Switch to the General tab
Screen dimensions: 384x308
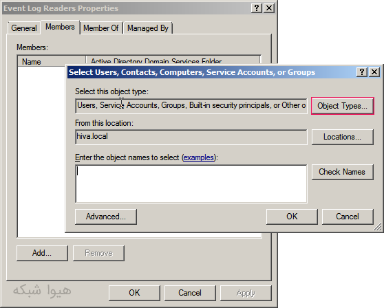[x=24, y=28]
